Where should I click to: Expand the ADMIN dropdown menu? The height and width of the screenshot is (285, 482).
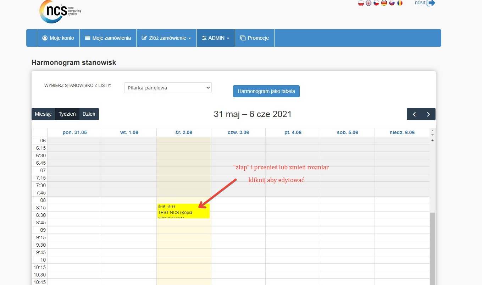[x=216, y=38]
